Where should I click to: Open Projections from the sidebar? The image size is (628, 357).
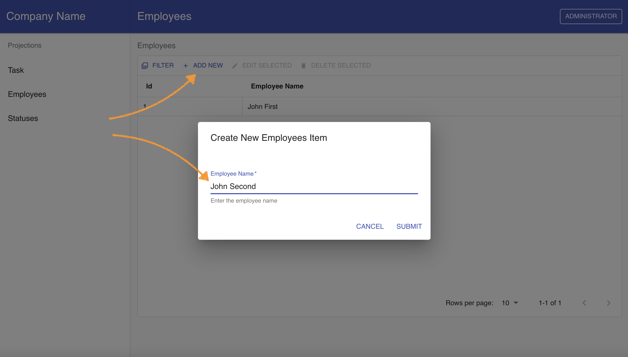click(x=24, y=45)
